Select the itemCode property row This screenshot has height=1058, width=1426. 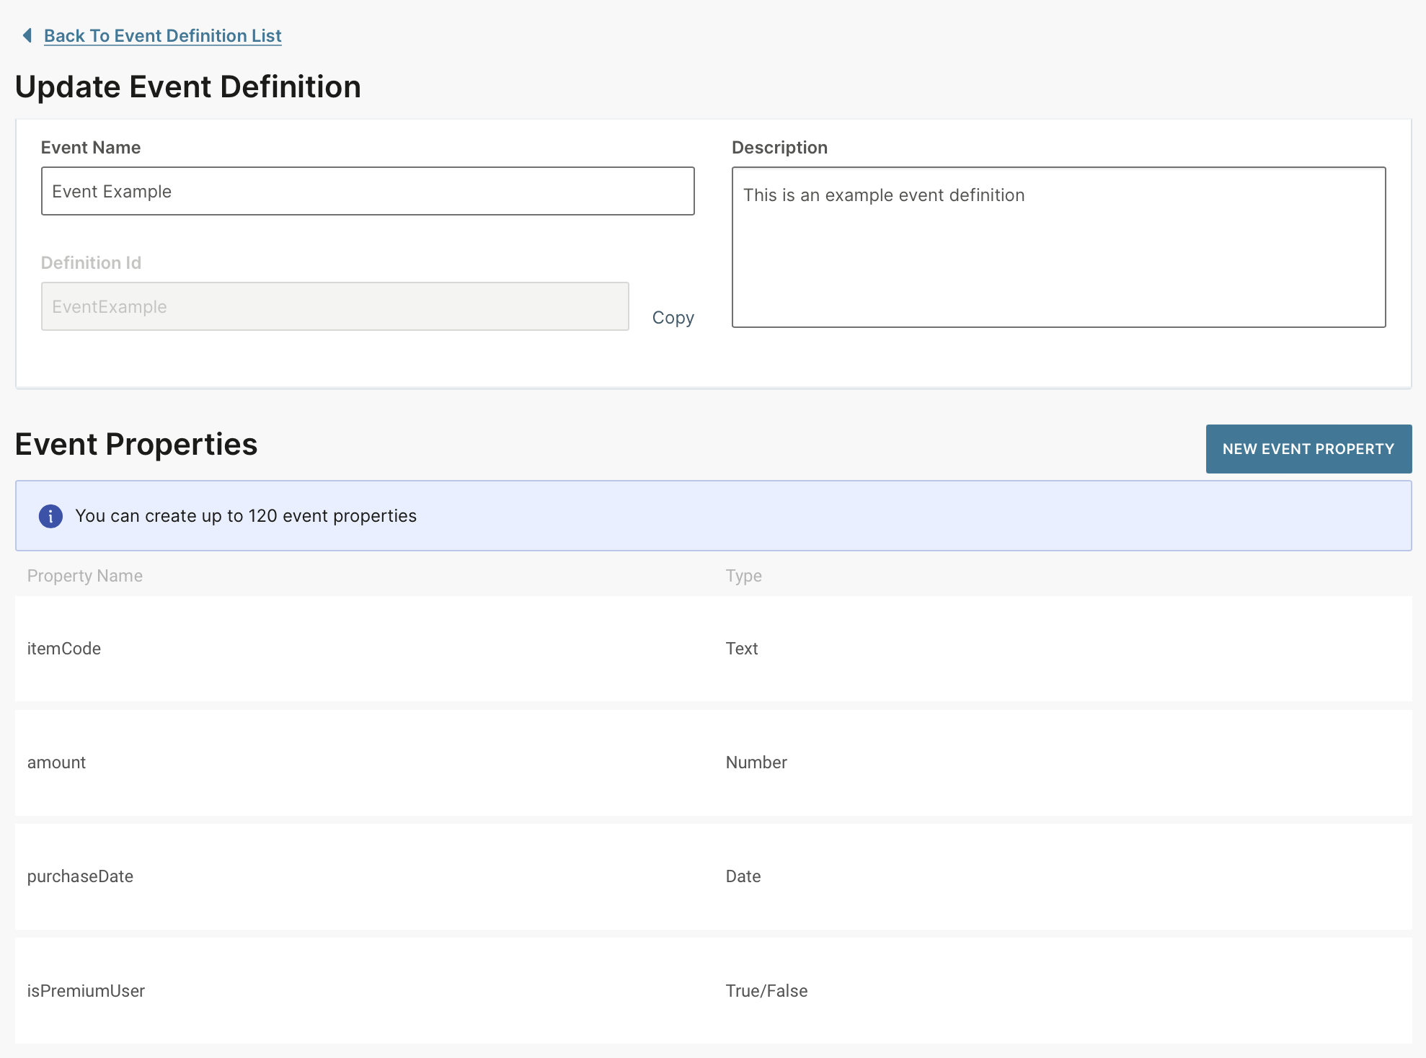[x=360, y=649]
